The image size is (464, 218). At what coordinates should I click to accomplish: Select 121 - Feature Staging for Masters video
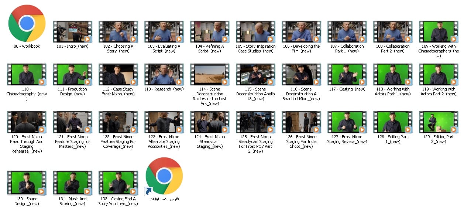(x=72, y=122)
